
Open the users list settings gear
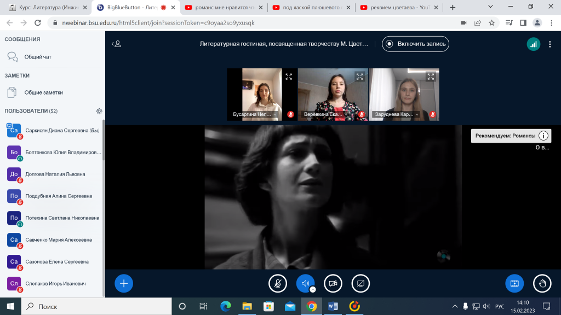tap(99, 111)
